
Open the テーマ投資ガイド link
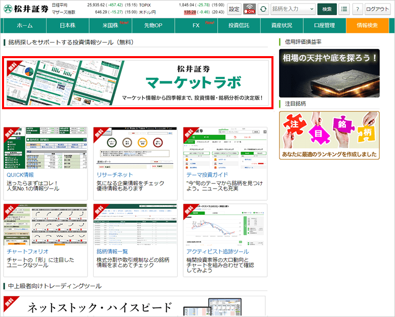207,175
